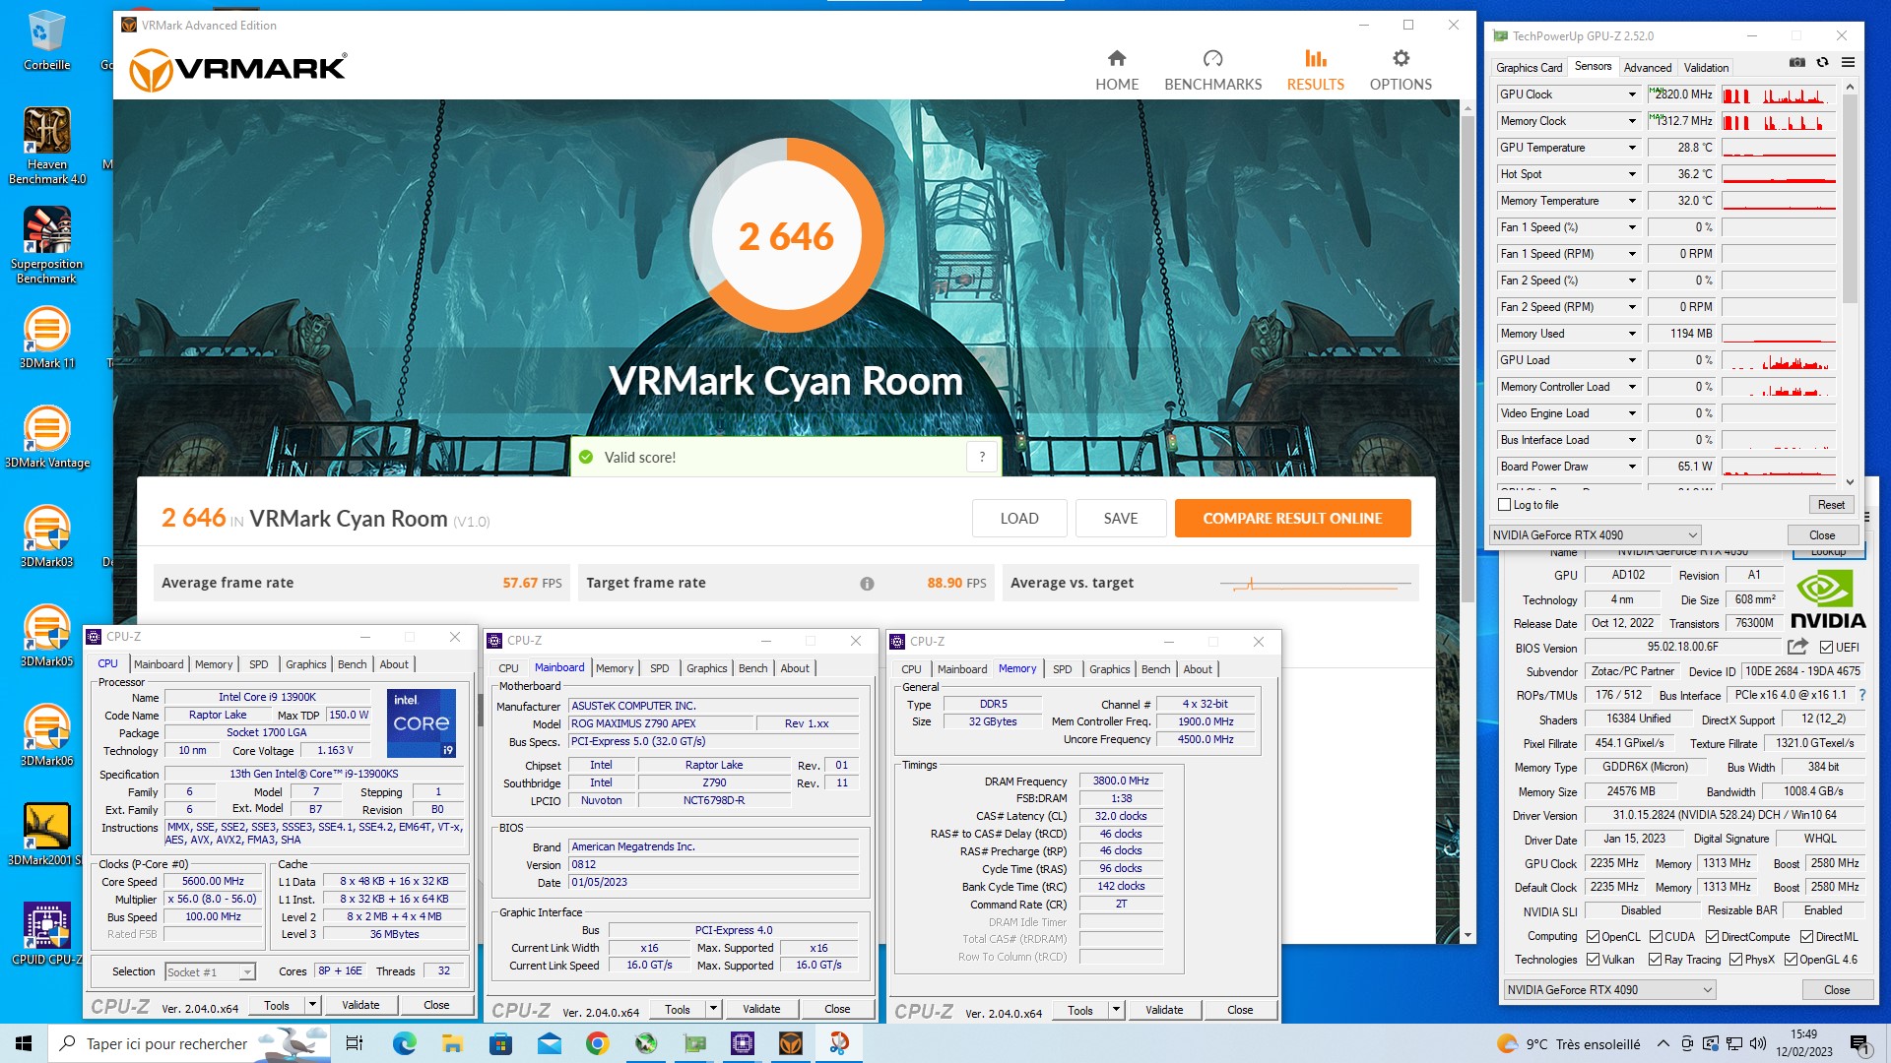Click the SAVE result button
The image size is (1891, 1063).
1121,519
